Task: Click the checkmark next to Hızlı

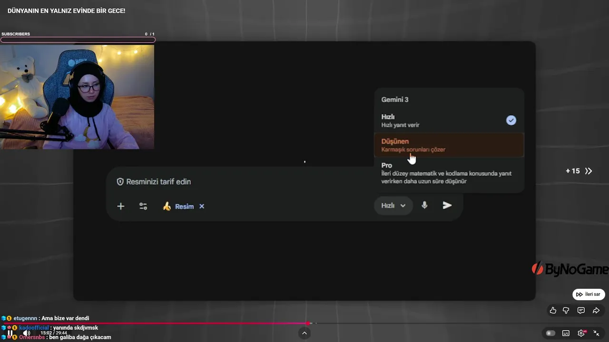Action: pyautogui.click(x=511, y=120)
